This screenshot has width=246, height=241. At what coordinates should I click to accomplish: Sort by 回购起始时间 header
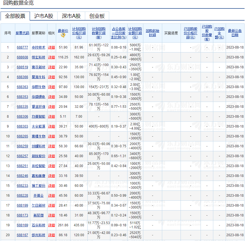(152, 33)
